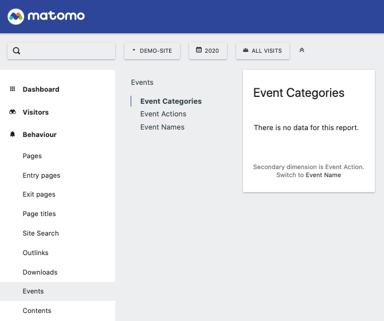Go to Entry pages report
The image size is (384, 321).
[x=41, y=175]
